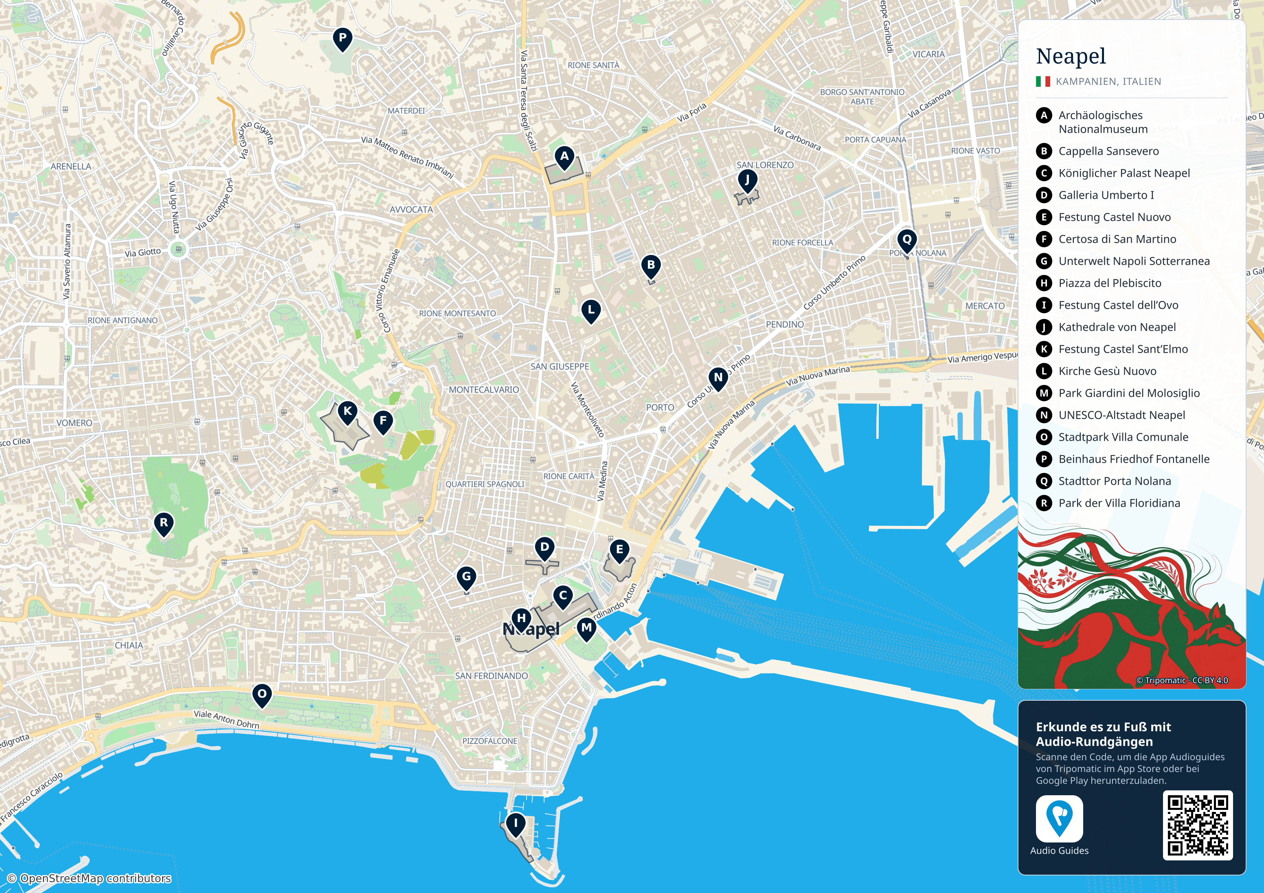The width and height of the screenshot is (1264, 893).
Task: Select map pin N on Corso Umberto Primo
Action: 718,379
